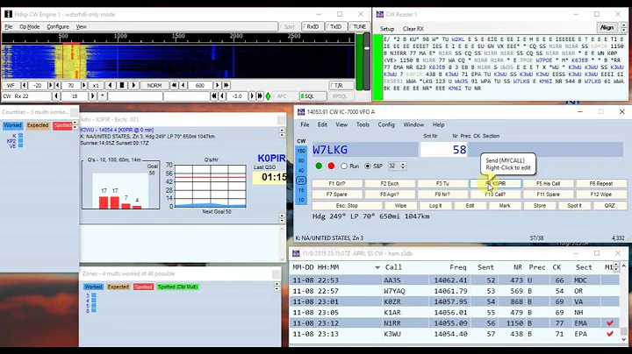The image size is (632, 354).
Task: Click the red checkmark in the K3WU log row
Action: [610, 334]
